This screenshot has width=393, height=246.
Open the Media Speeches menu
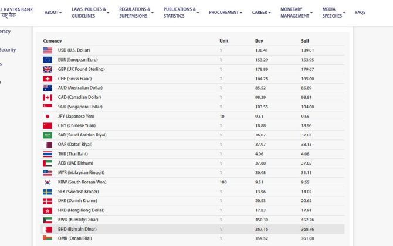(334, 12)
